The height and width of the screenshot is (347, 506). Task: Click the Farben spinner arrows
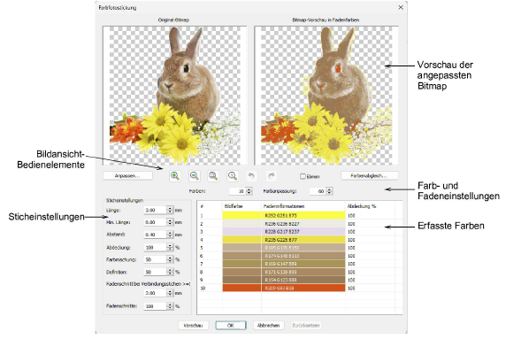coord(249,191)
